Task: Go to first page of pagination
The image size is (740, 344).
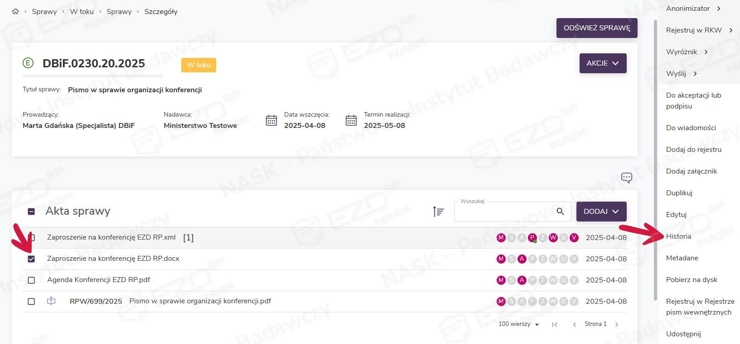Action: pos(554,325)
